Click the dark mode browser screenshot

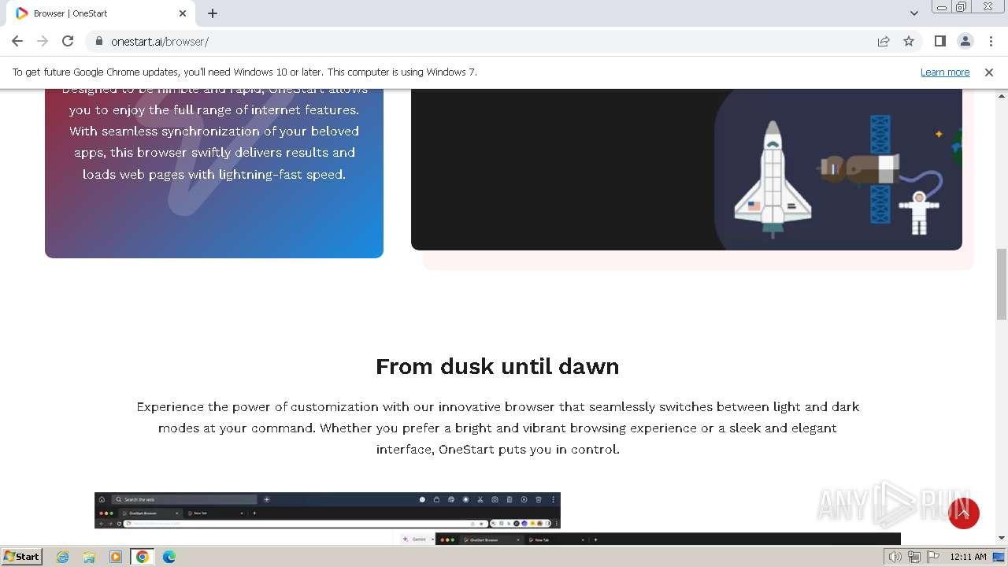(328, 510)
